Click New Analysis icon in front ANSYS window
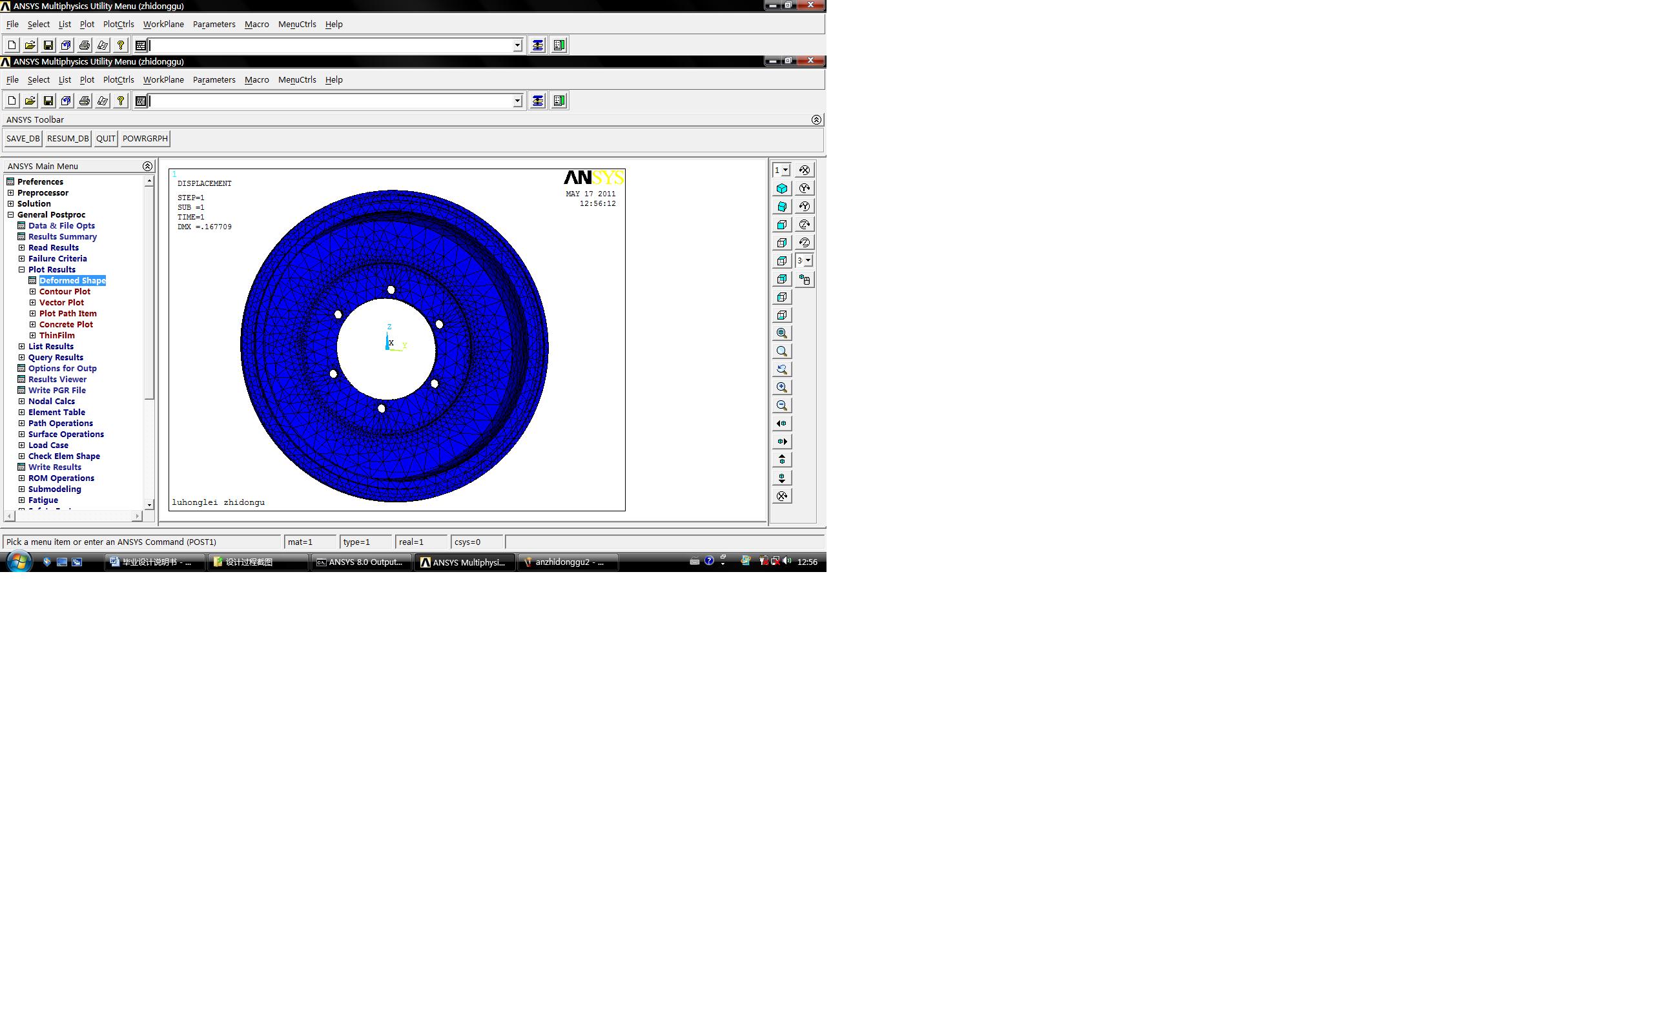Screen dimensions: 1653x1033 (x=12, y=101)
